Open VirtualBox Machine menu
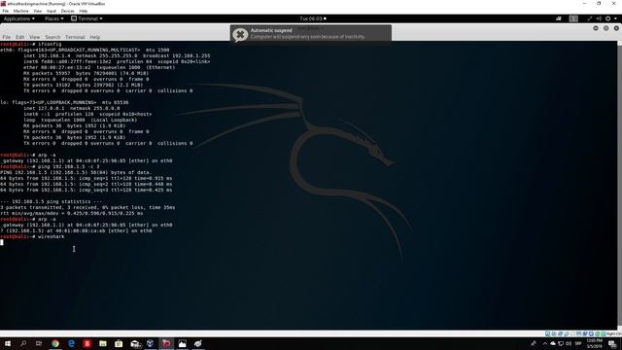 20,11
